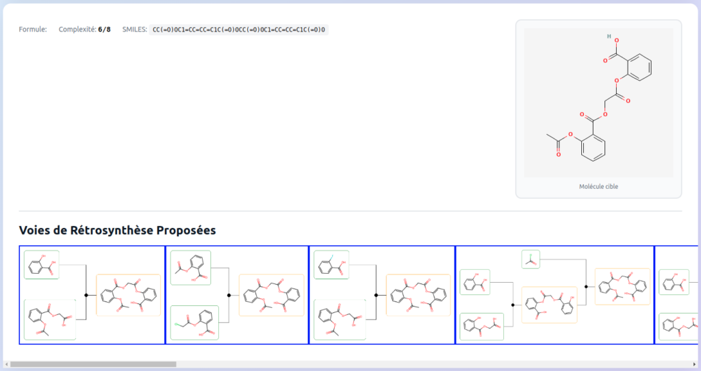701x371 pixels.
Task: Select salicylic acid reactant in first route
Action: [42, 264]
